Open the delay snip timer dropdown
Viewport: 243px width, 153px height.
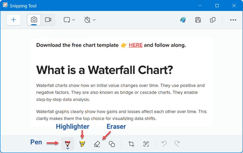90,20
